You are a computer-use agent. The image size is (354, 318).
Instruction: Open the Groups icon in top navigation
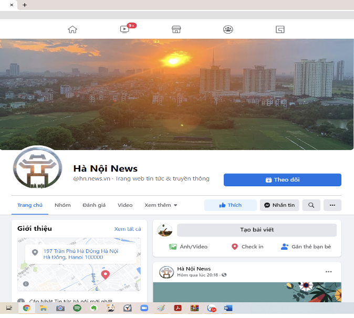pos(228,29)
